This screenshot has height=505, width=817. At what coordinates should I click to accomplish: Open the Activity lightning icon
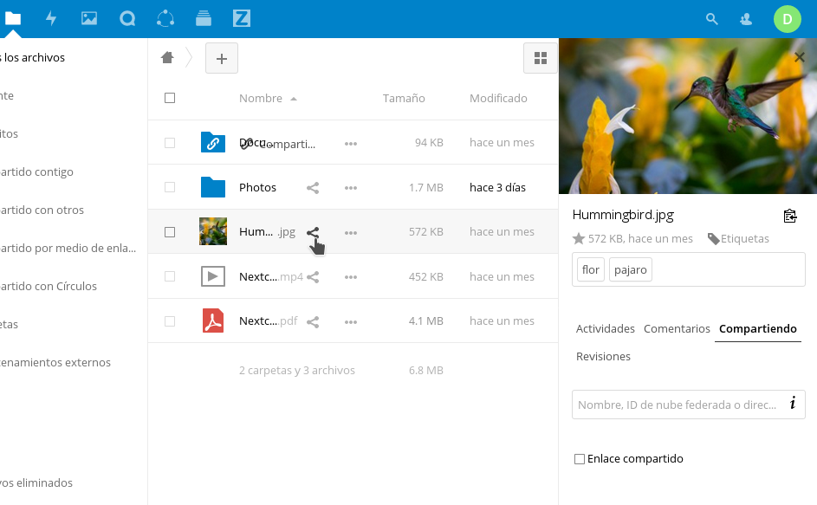pos(51,19)
